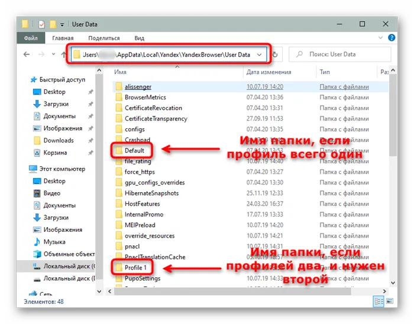Open Объемные объекты under This PC
Screen dimensions: 414x324
[x=69, y=254]
